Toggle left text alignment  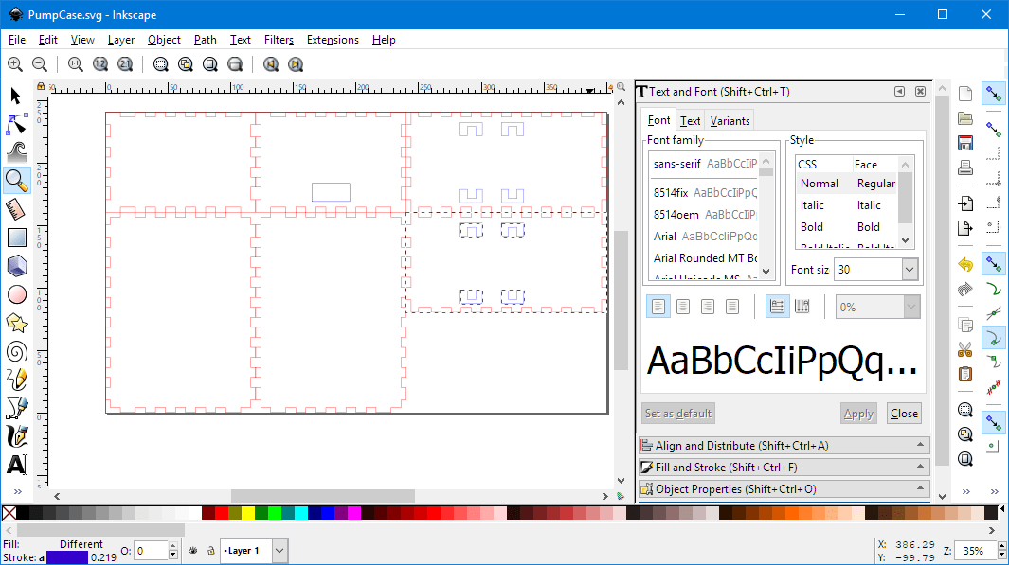[658, 307]
